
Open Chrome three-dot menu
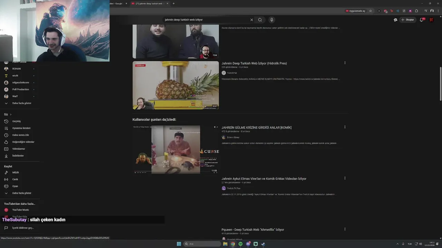438,11
